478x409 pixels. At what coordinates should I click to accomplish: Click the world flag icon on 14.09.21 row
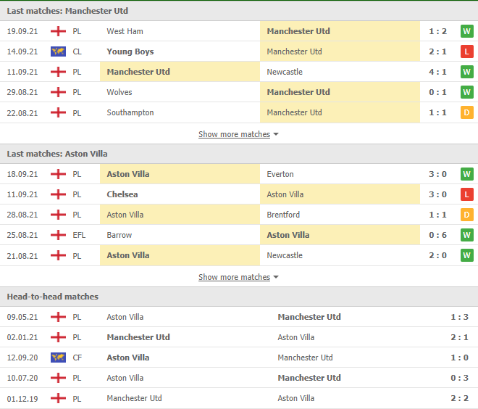point(58,51)
